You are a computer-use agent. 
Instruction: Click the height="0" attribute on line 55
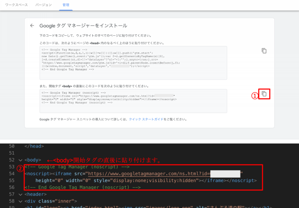[49, 181]
